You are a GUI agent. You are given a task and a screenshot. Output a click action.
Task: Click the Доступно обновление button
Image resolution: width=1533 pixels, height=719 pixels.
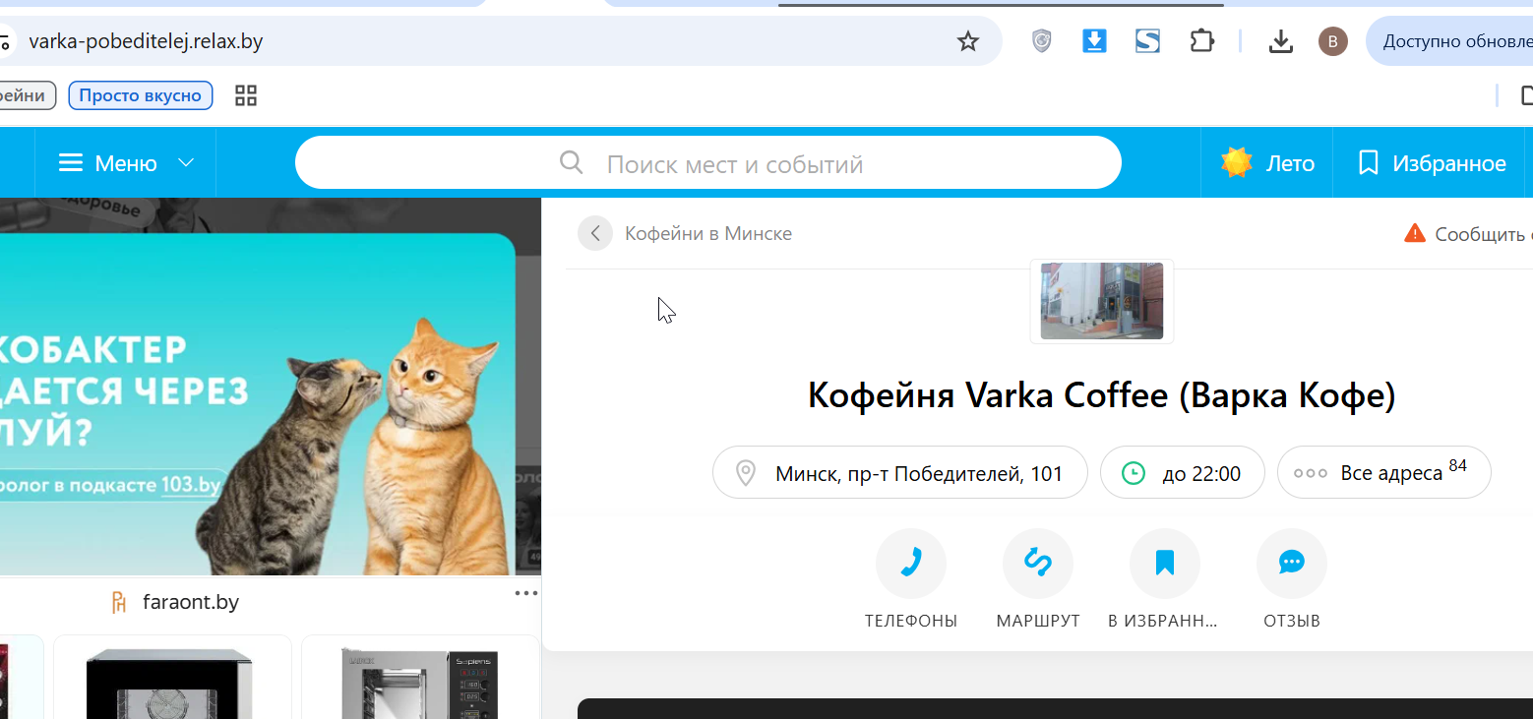(x=1449, y=41)
